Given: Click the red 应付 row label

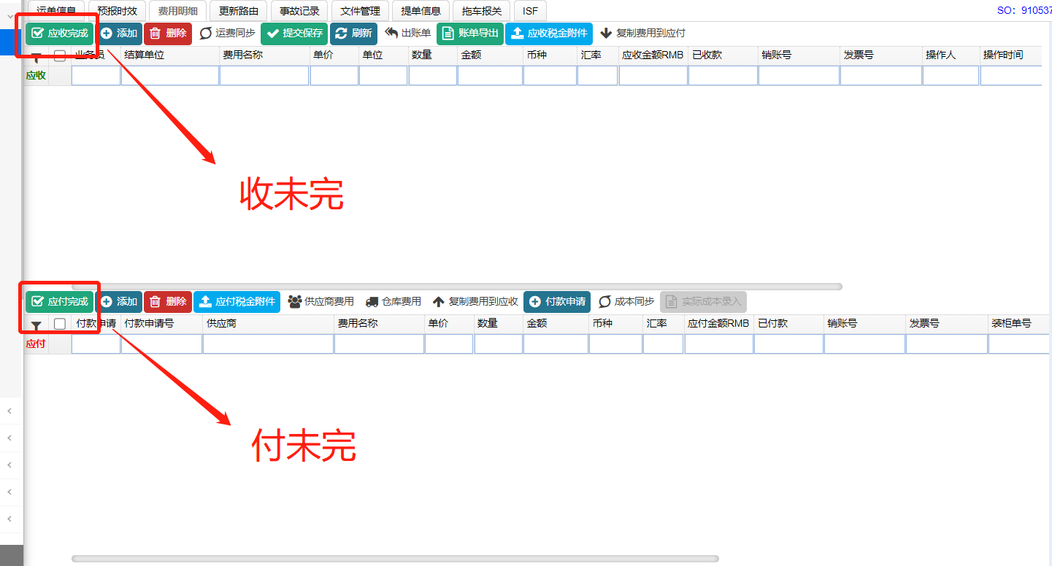Looking at the screenshot, I should coord(36,344).
